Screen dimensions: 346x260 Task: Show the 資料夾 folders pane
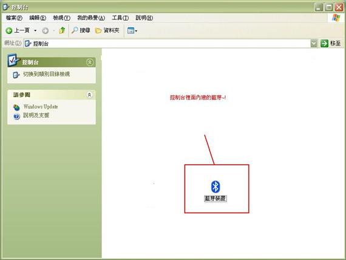point(107,30)
